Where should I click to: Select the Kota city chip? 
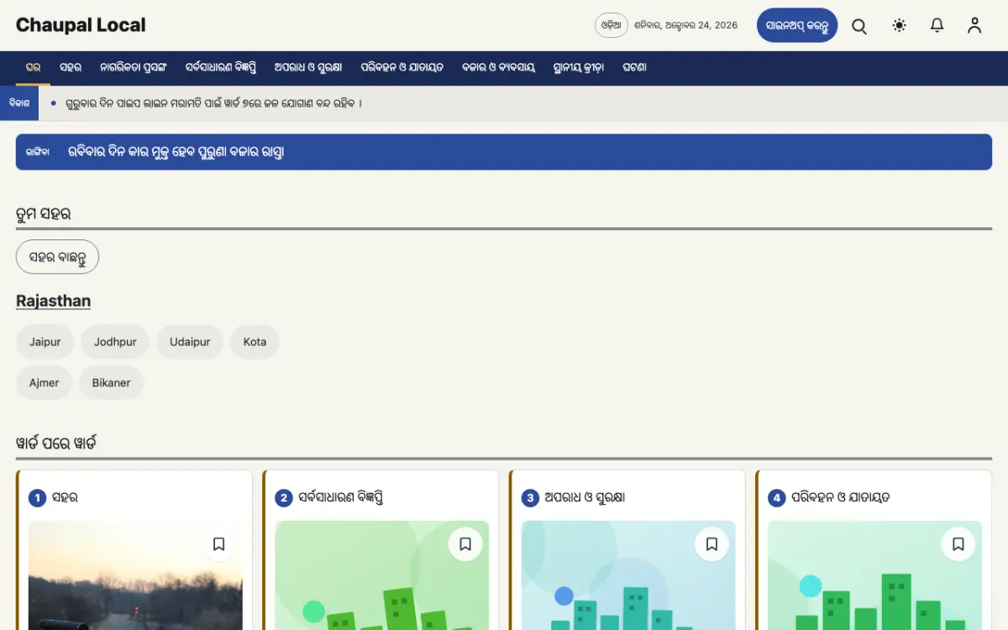[x=255, y=342]
